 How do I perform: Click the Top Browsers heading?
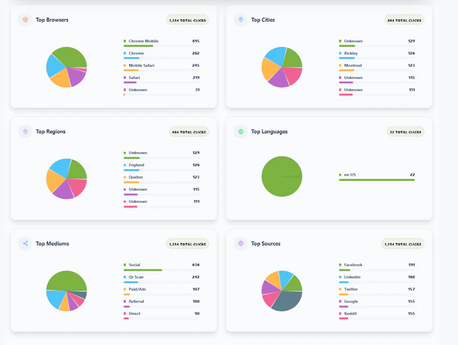(52, 20)
